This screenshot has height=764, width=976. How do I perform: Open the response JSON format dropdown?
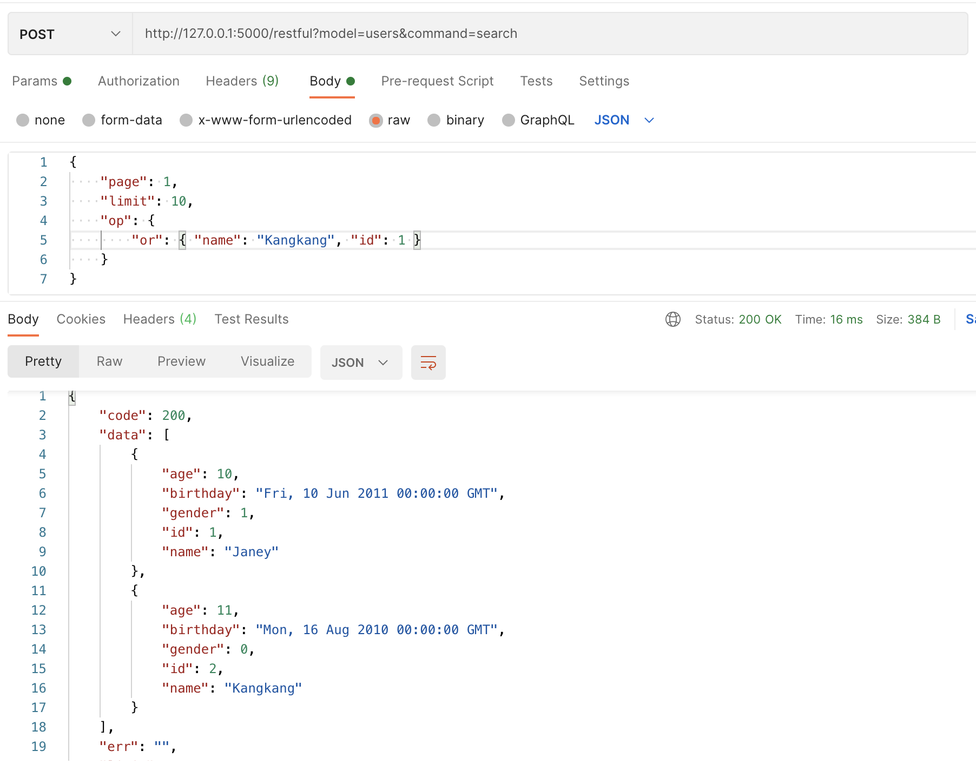click(360, 363)
